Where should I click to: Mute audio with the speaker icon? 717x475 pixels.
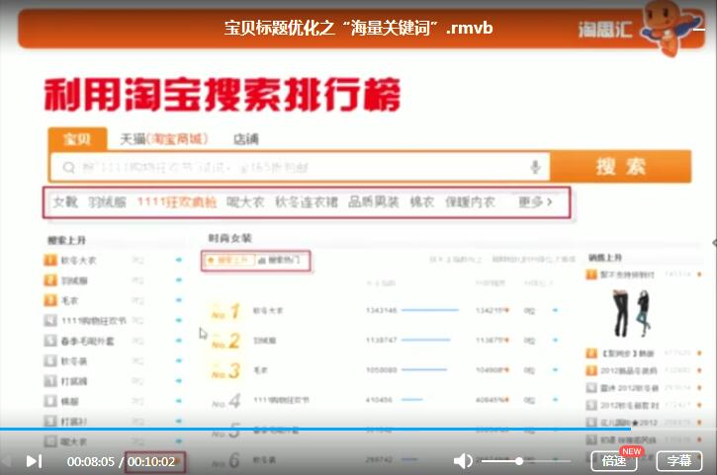463,461
